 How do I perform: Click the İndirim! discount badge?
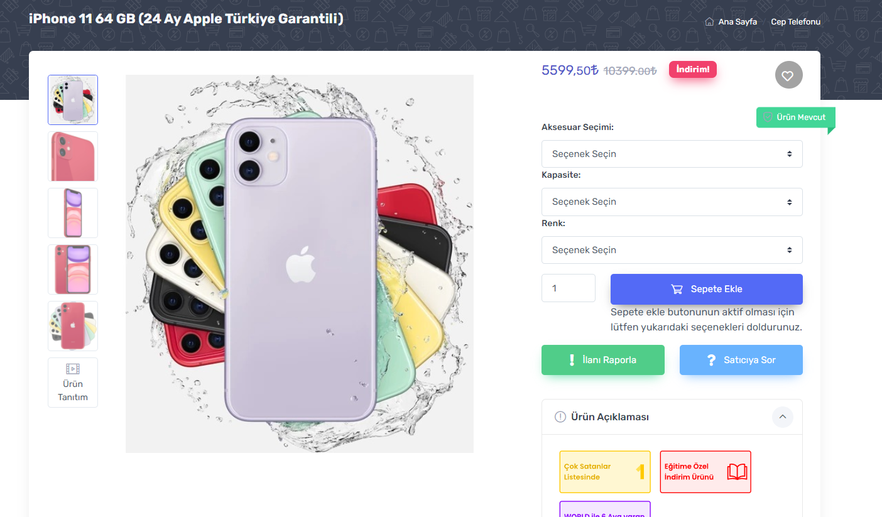[692, 70]
